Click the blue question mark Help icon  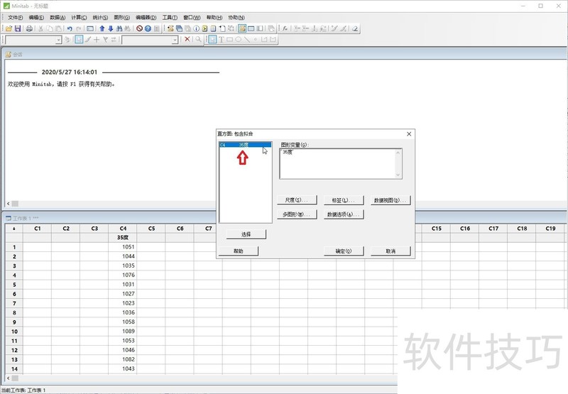(x=148, y=28)
